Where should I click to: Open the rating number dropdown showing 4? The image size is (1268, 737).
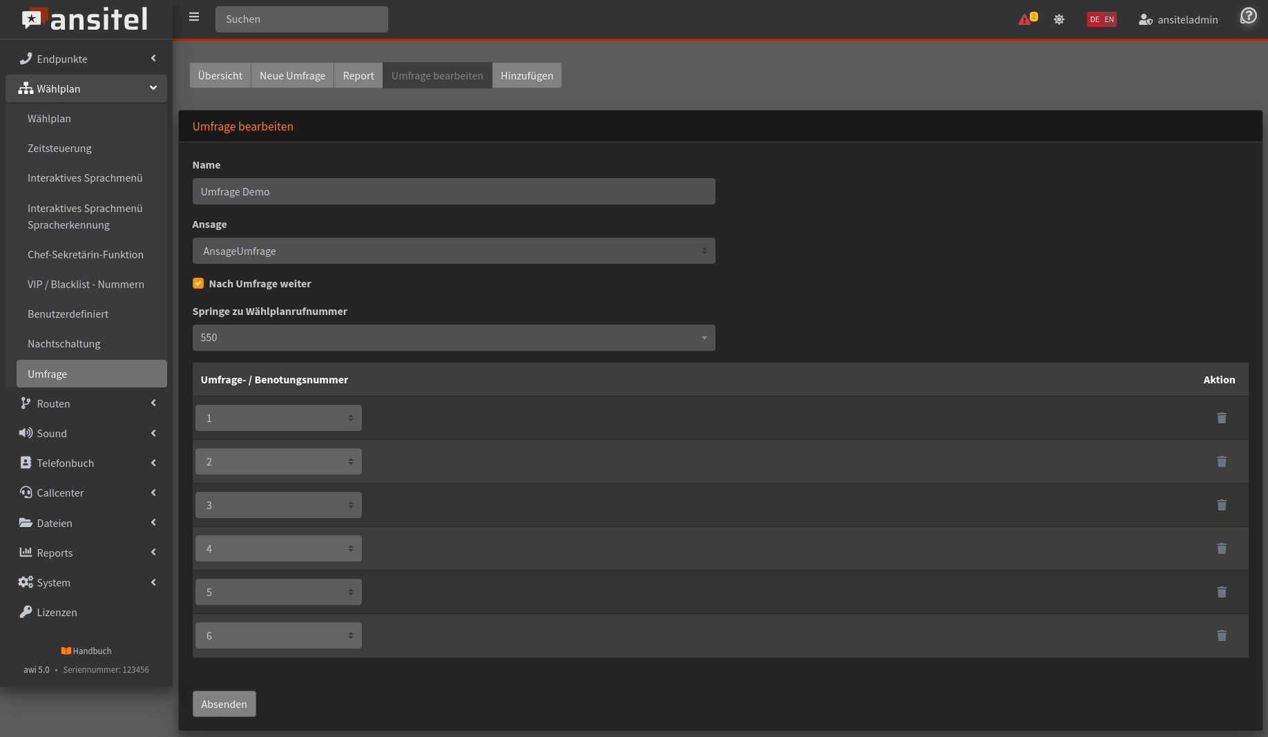278,548
